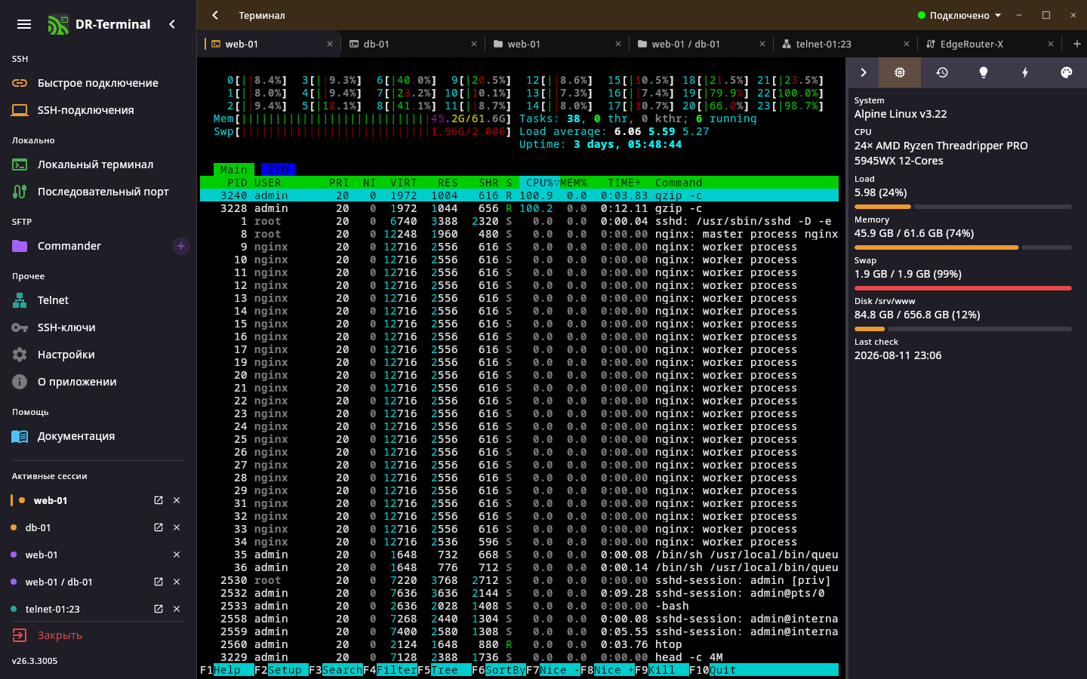Add new Commander with plus icon
This screenshot has height=679, width=1087.
point(181,246)
